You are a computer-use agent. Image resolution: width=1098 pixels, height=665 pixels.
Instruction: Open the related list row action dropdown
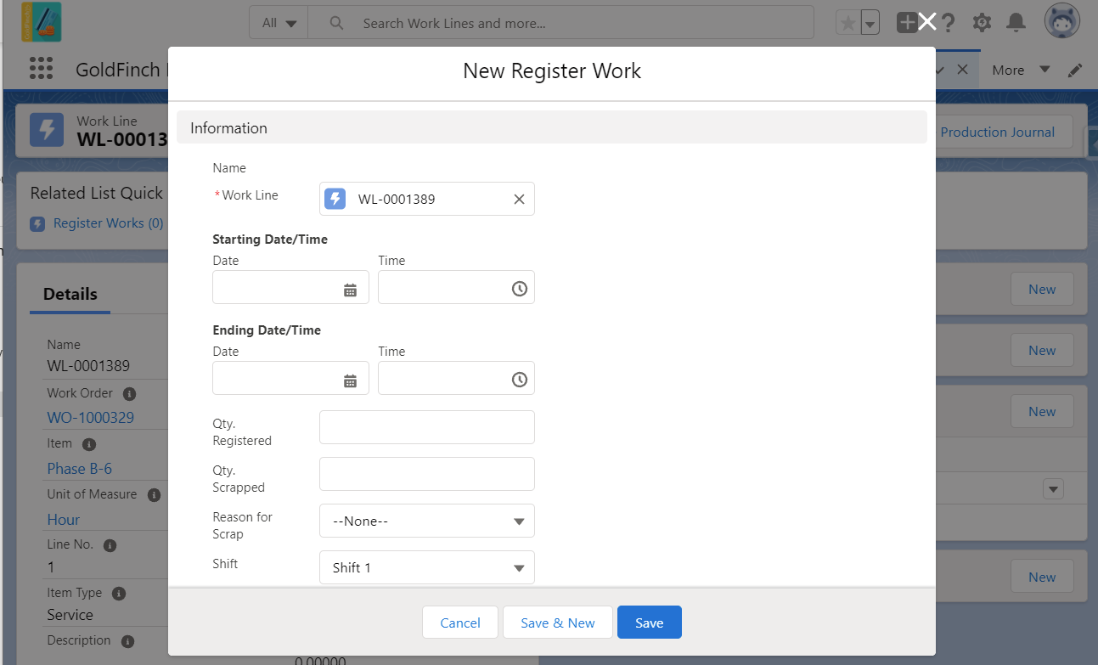[x=1053, y=489]
